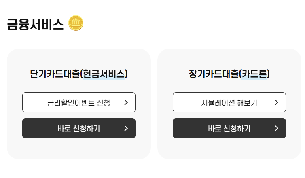Select the highlighted 현금서비스 text
Screen dimensions: 305x178
[104, 74]
